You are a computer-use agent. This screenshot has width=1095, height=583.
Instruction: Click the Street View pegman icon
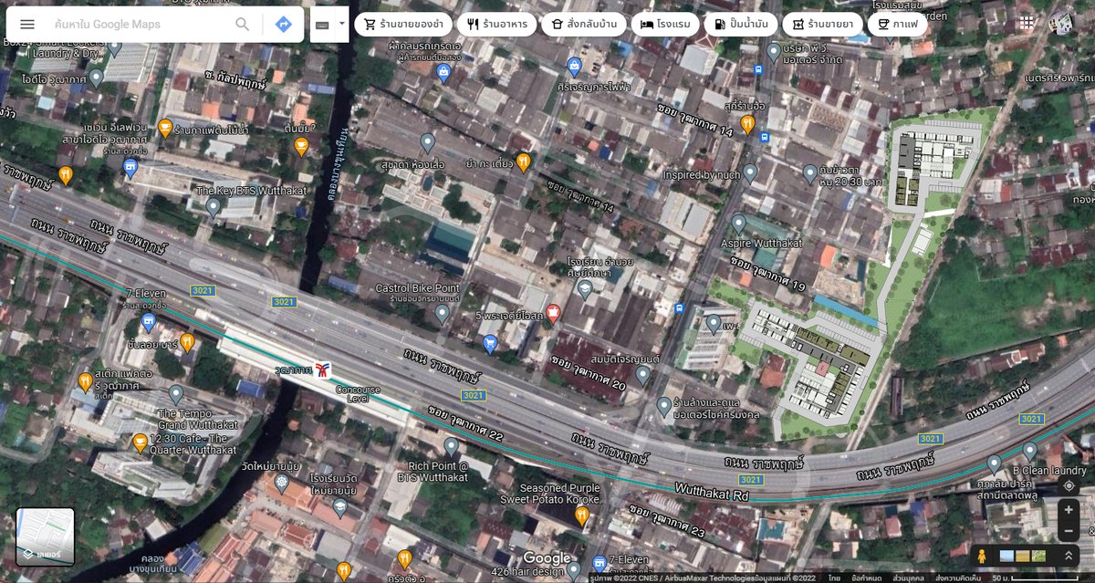(980, 556)
